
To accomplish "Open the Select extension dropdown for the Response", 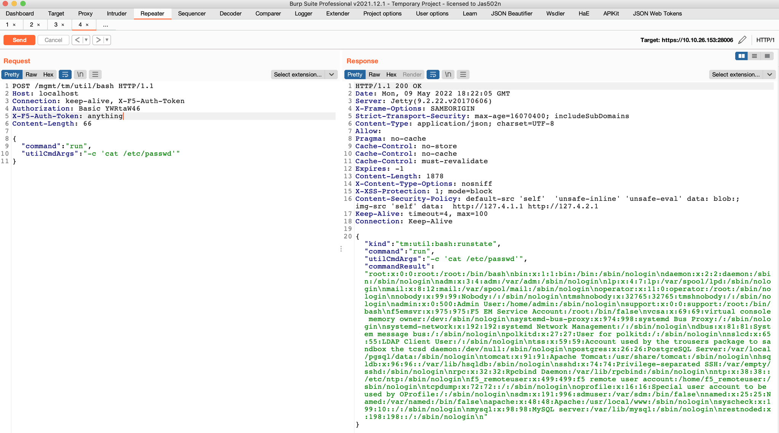I will [x=741, y=74].
